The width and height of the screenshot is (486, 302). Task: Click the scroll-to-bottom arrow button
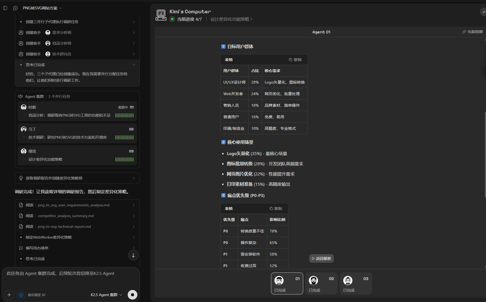133,255
